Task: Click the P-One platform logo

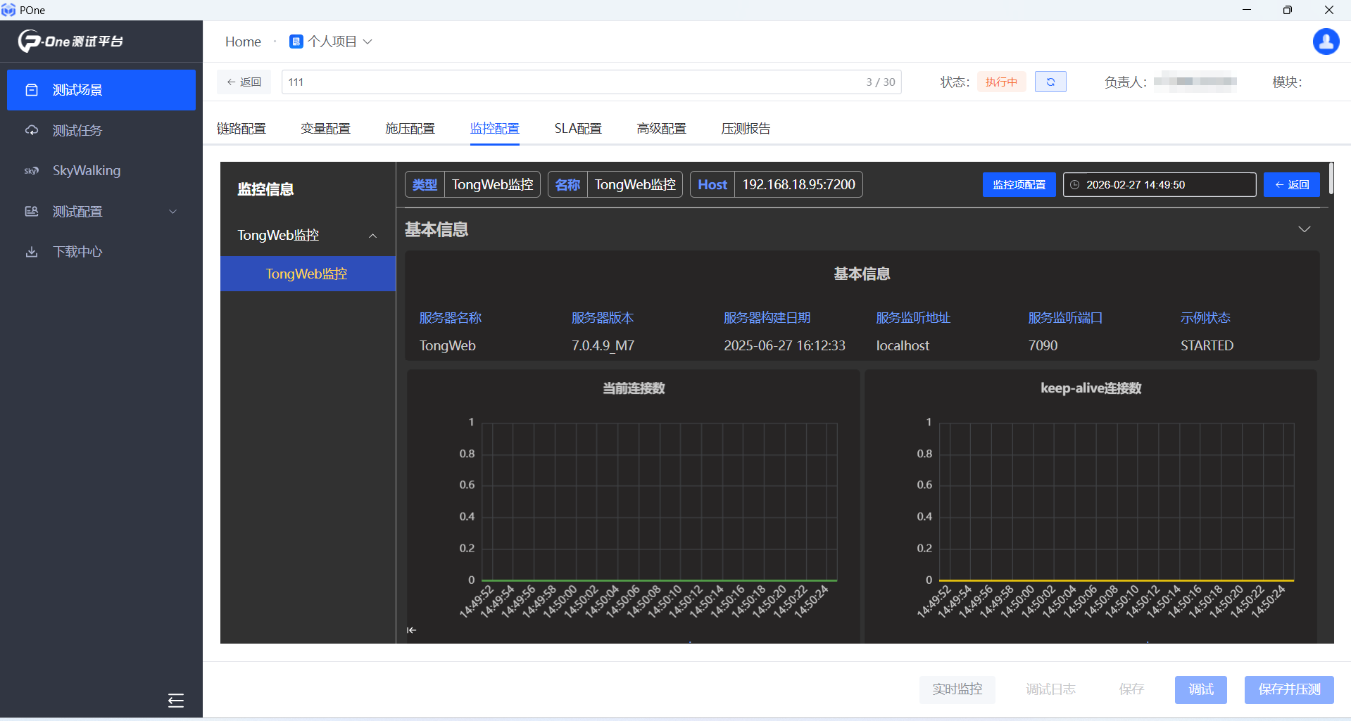Action: [x=70, y=42]
